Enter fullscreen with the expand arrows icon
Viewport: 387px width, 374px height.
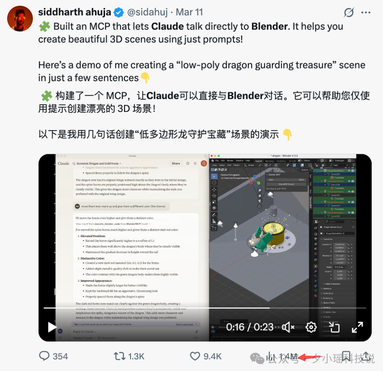(357, 327)
